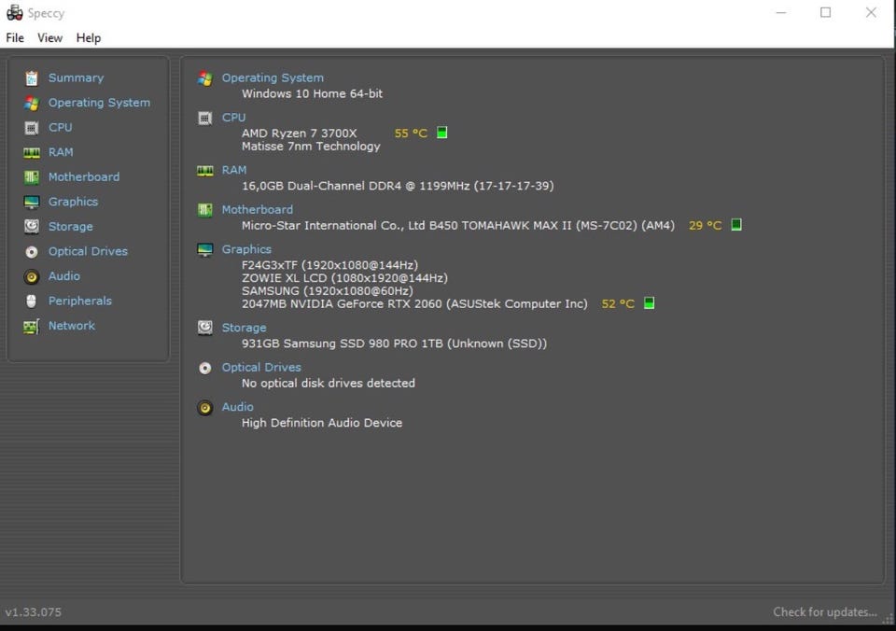Click the RAM module icon in summary panel

point(205,171)
